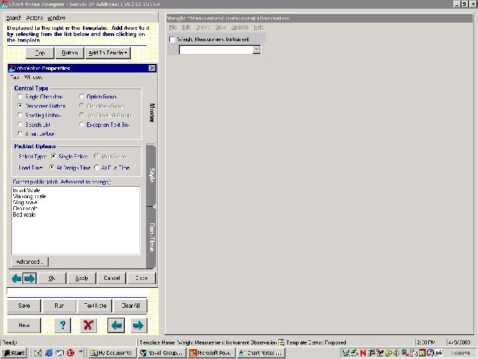The width and height of the screenshot is (478, 359).
Task: Click the New button
Action: pyautogui.click(x=24, y=325)
